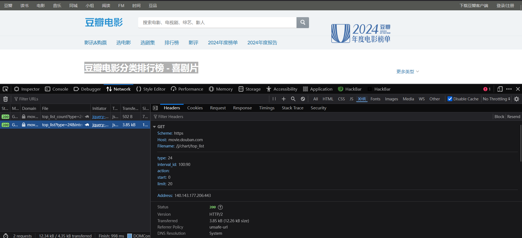Screen dimensions: 522x238
Task: Click the Resend button
Action: point(514,117)
